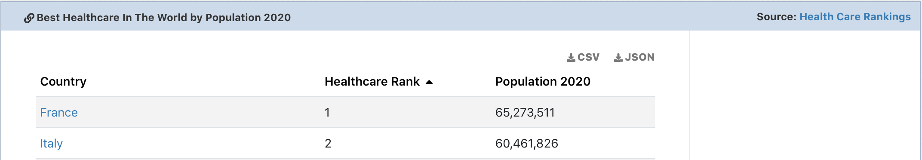Sort table by the Country column header

point(63,81)
